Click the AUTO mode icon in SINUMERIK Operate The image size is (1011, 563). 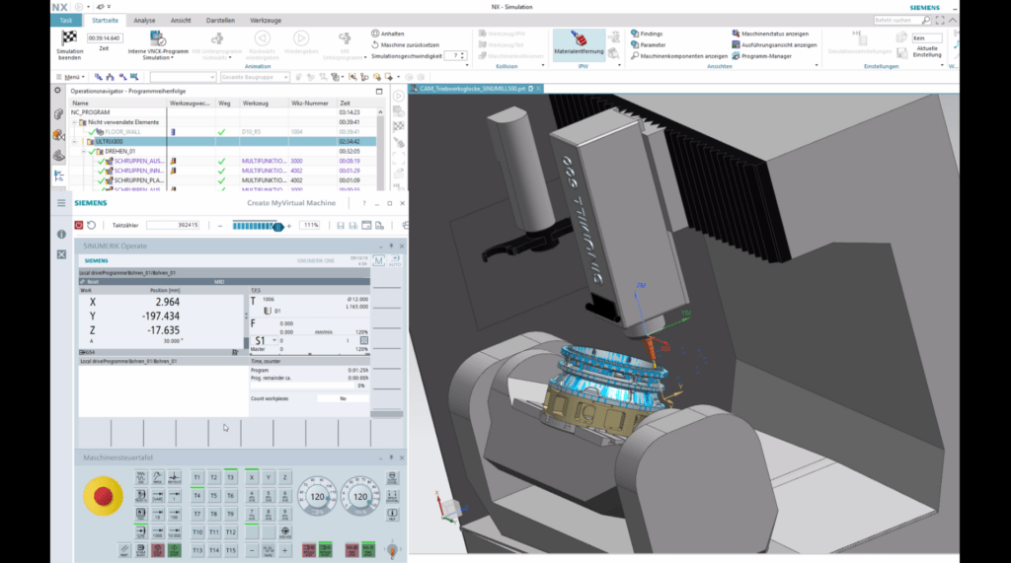click(395, 261)
